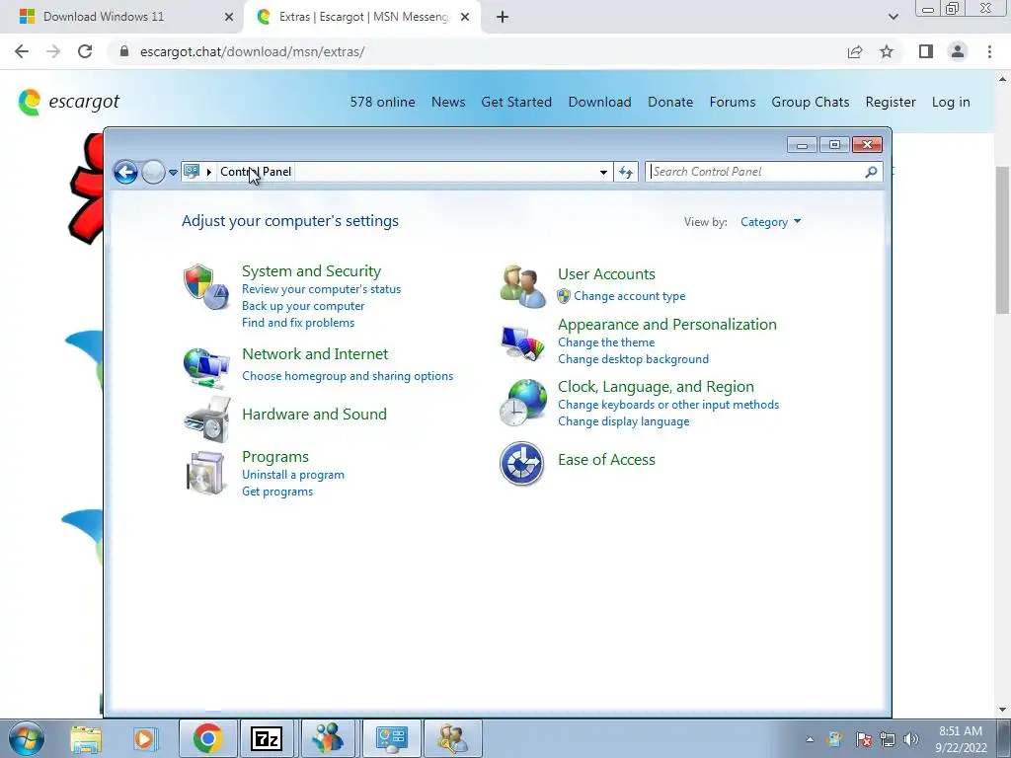Open Get programs link
Viewport: 1011px width, 758px height.
[277, 492]
